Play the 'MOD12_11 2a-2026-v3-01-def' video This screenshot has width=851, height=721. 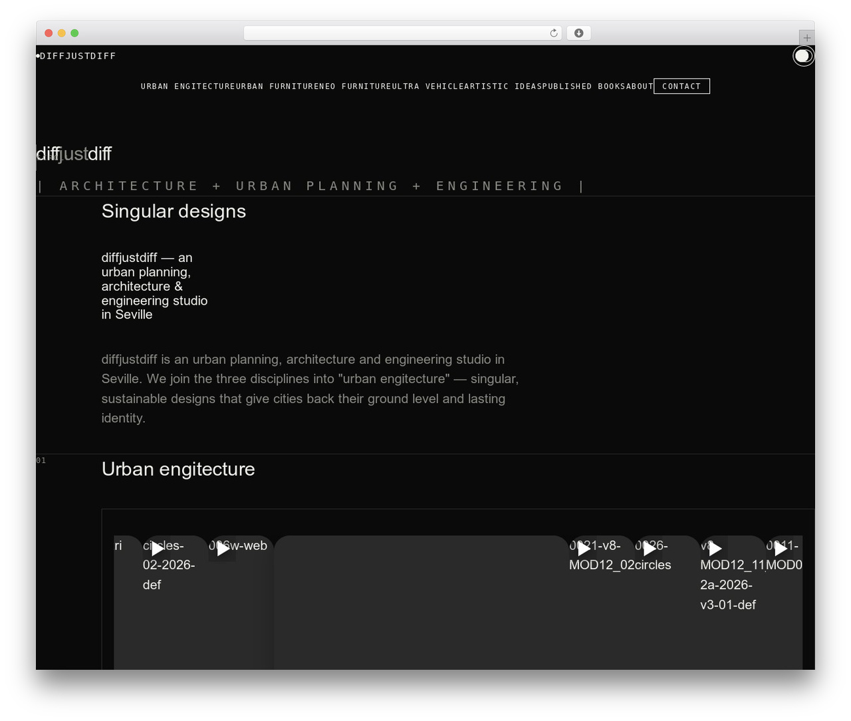[x=715, y=549]
